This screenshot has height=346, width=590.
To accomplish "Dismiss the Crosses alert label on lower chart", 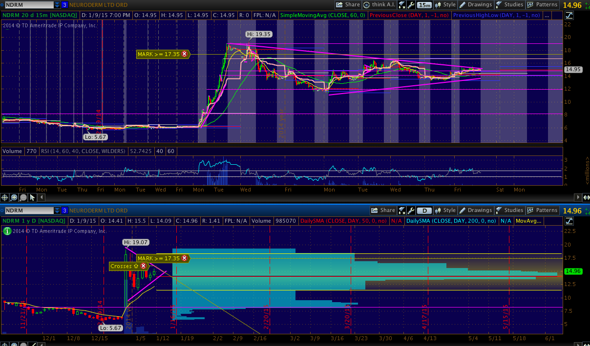I will click(143, 266).
